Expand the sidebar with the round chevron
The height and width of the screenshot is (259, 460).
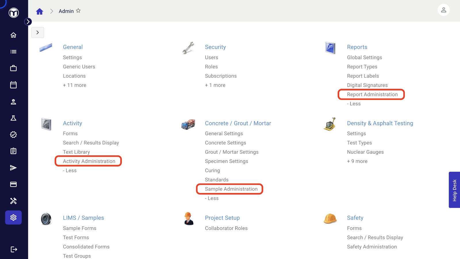28,22
